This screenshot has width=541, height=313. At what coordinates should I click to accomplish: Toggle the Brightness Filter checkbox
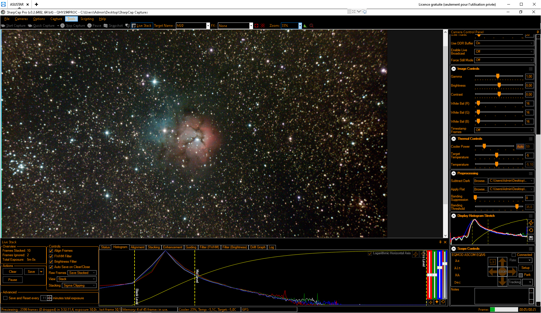[51, 262]
